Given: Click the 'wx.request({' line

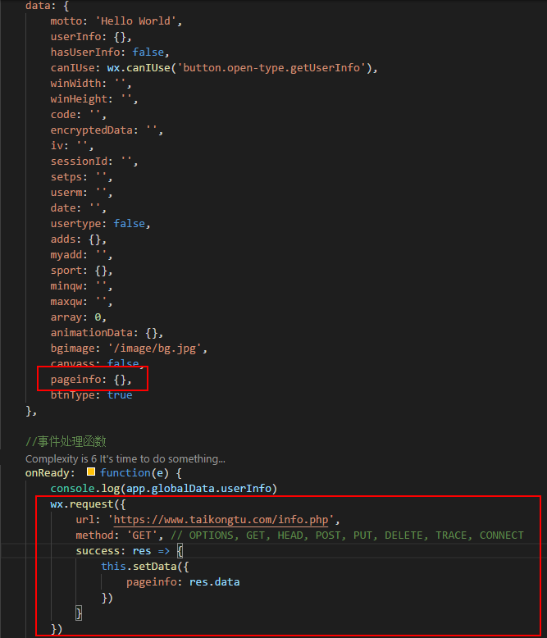Looking at the screenshot, I should [x=88, y=504].
